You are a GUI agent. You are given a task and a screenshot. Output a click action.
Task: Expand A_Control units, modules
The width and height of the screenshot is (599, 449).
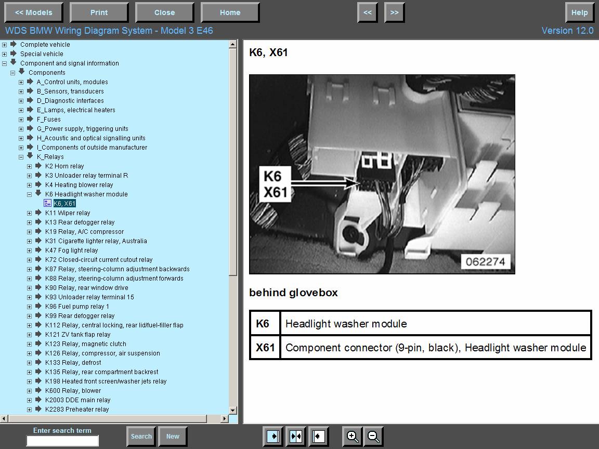pos(21,82)
